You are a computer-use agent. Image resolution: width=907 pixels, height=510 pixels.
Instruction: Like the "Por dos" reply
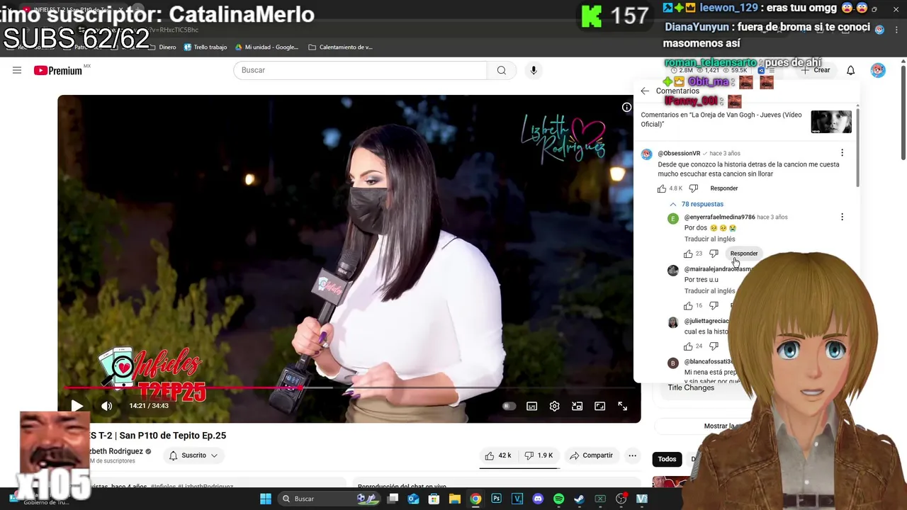click(x=688, y=254)
